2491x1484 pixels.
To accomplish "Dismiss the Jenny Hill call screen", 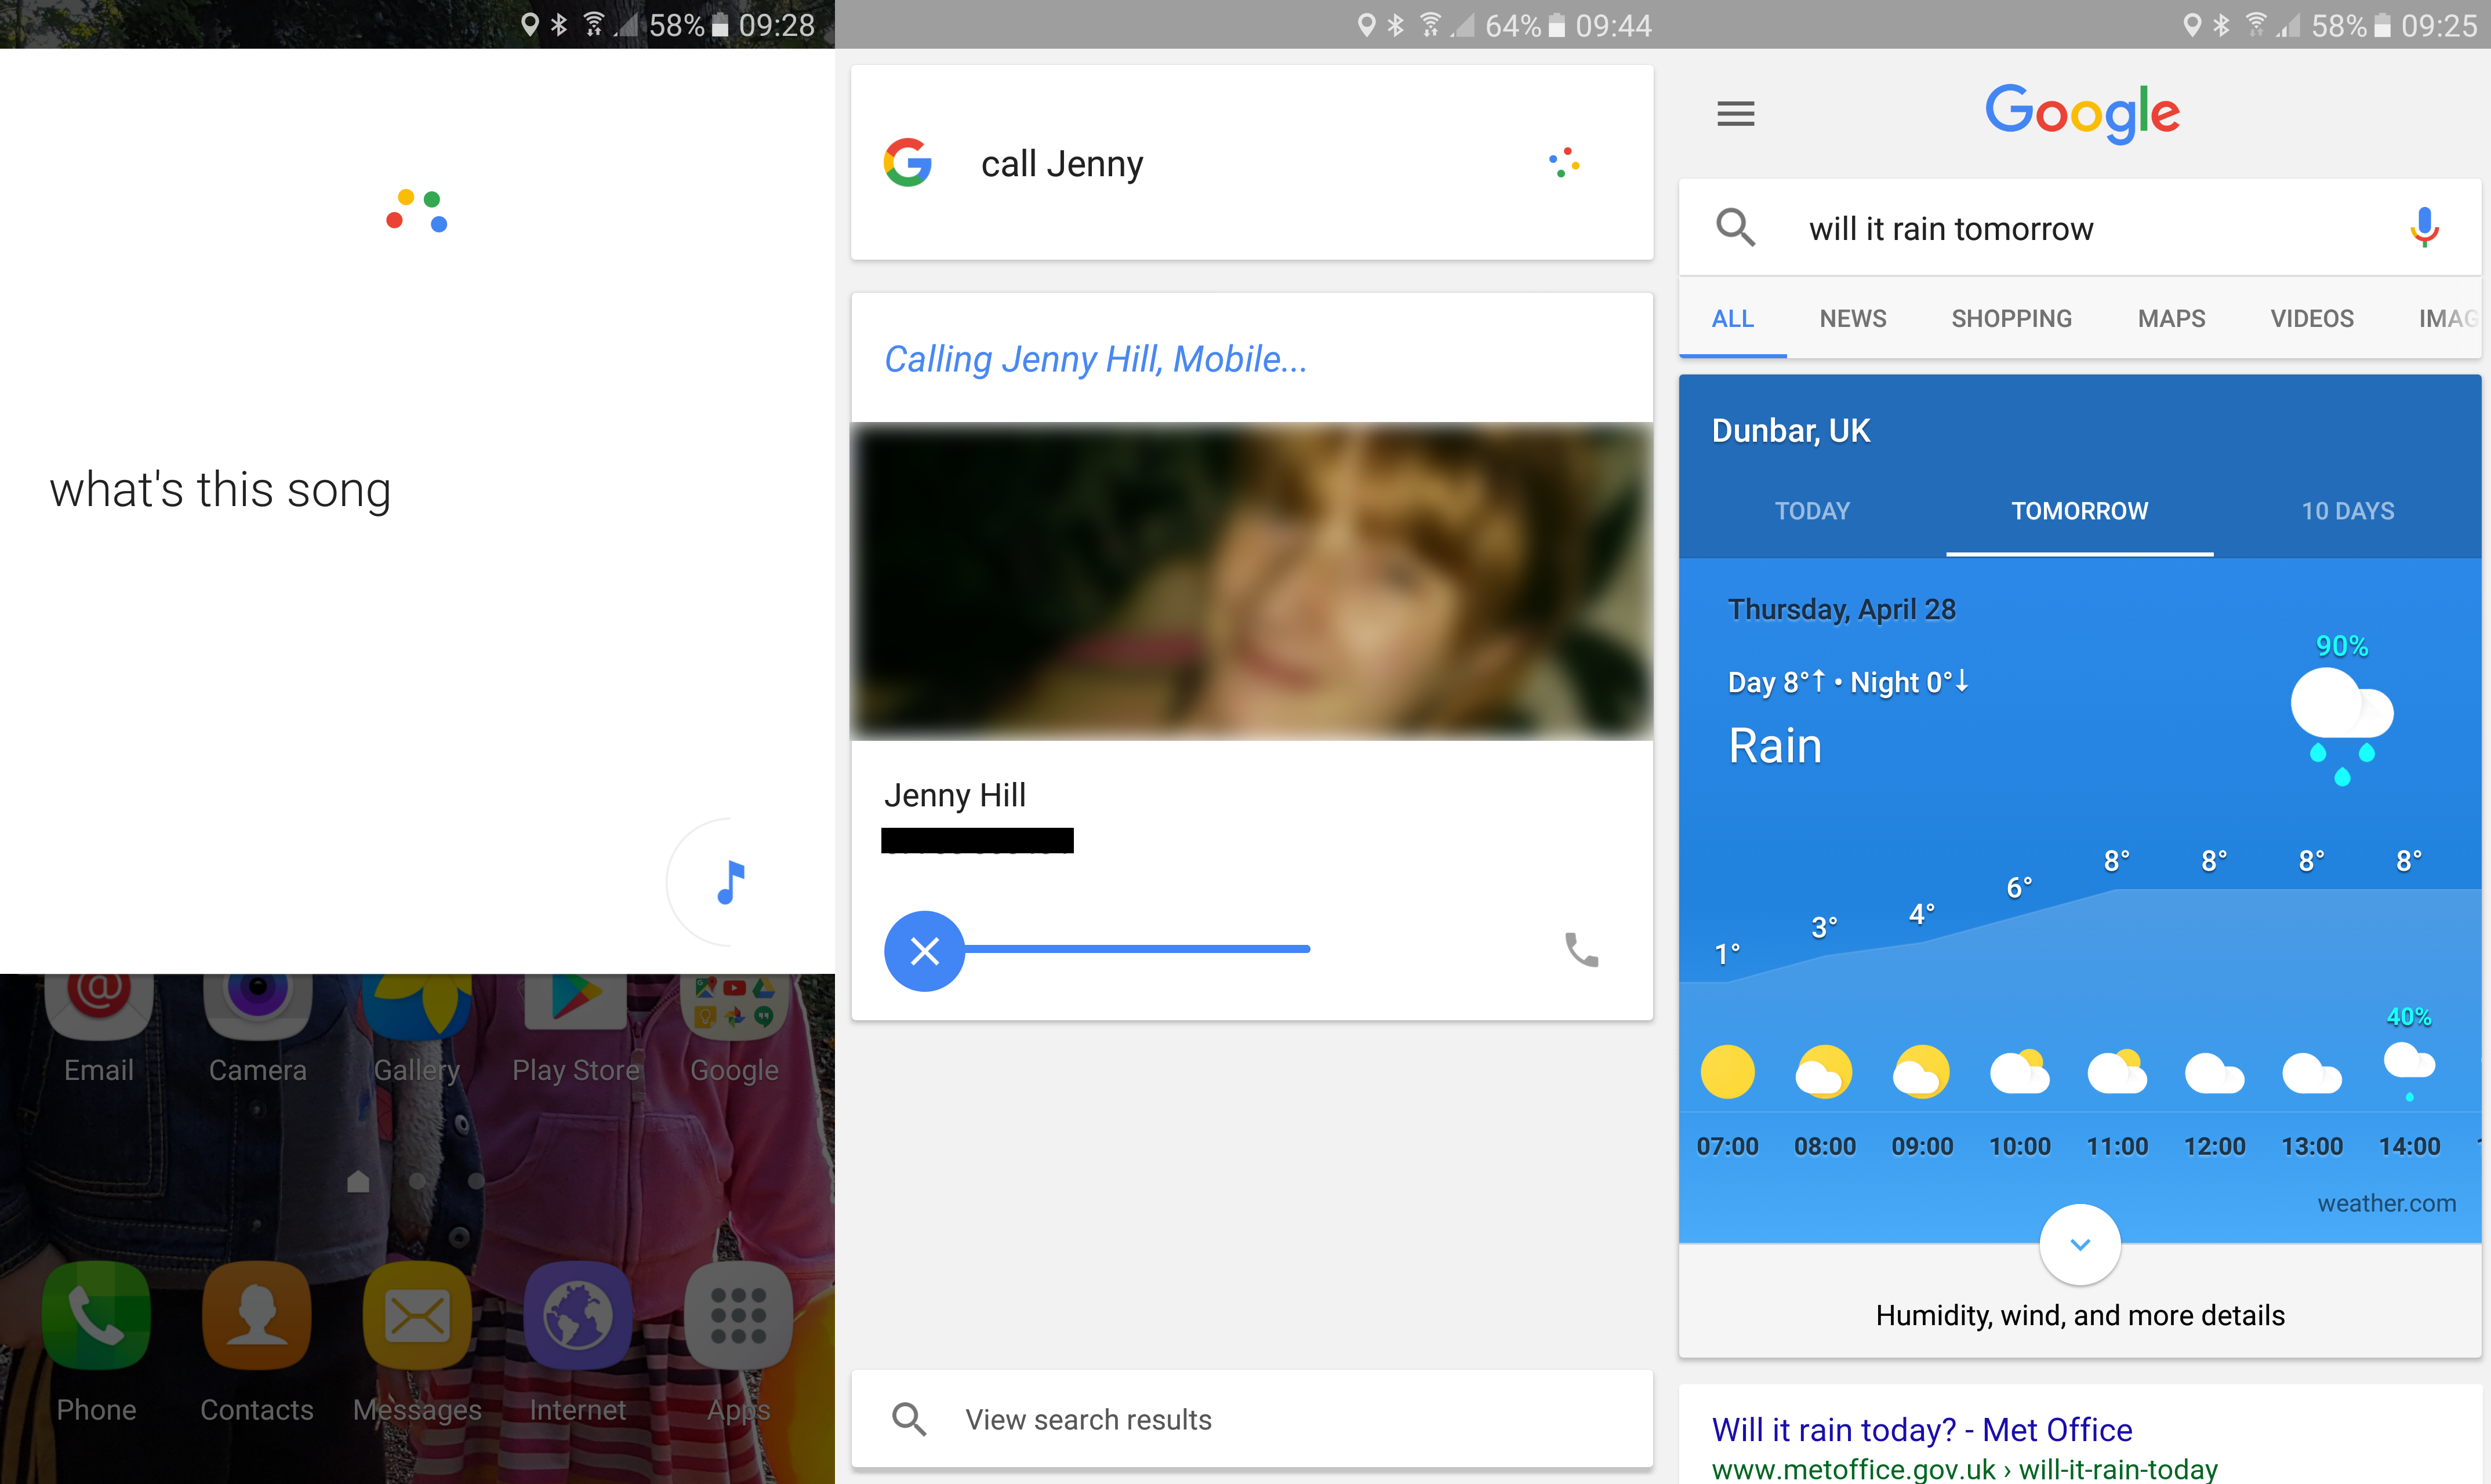I will pyautogui.click(x=926, y=951).
